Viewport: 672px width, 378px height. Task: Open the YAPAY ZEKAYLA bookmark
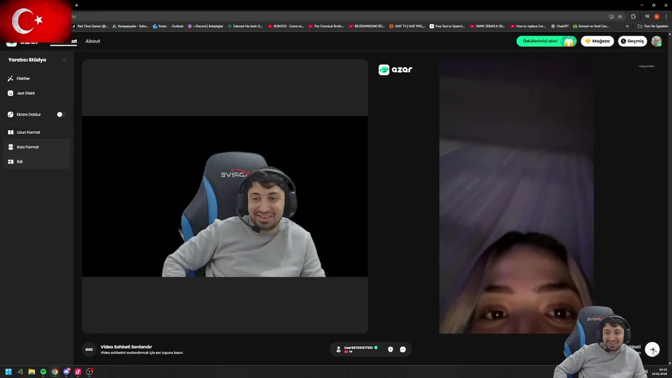coord(488,26)
